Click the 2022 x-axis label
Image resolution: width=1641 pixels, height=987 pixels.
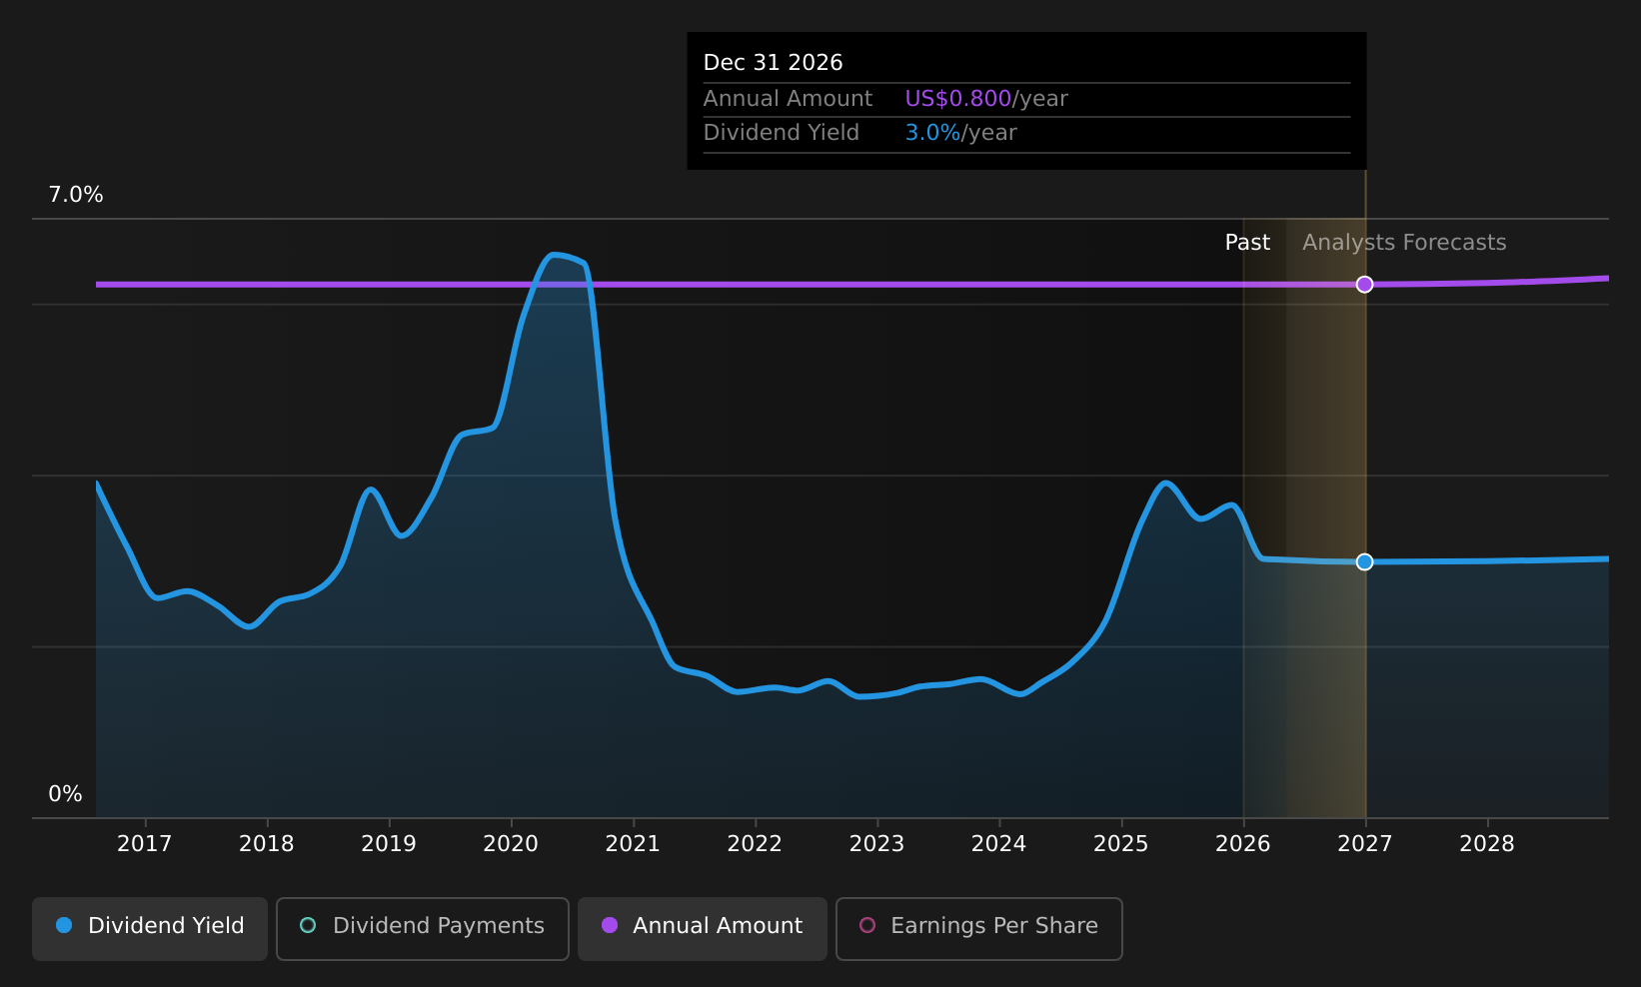click(755, 844)
